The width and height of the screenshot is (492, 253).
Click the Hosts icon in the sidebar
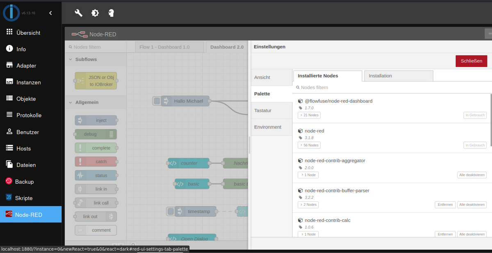[x=9, y=148]
